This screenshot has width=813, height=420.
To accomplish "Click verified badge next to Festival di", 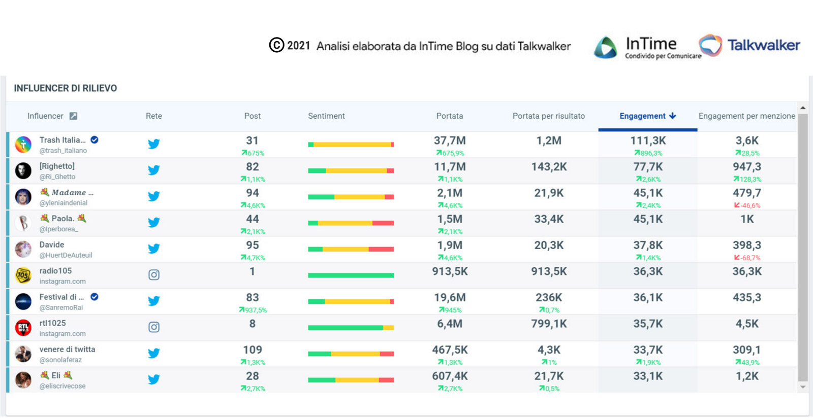I will [95, 297].
